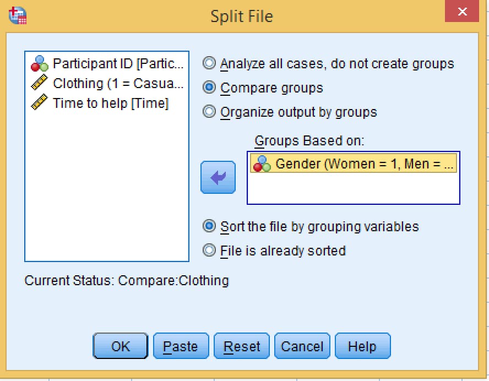Click the nominal icon beside Gender variable

[x=262, y=164]
